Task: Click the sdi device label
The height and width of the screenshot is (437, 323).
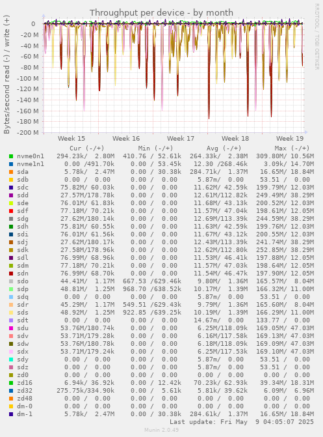Action: click(x=23, y=234)
